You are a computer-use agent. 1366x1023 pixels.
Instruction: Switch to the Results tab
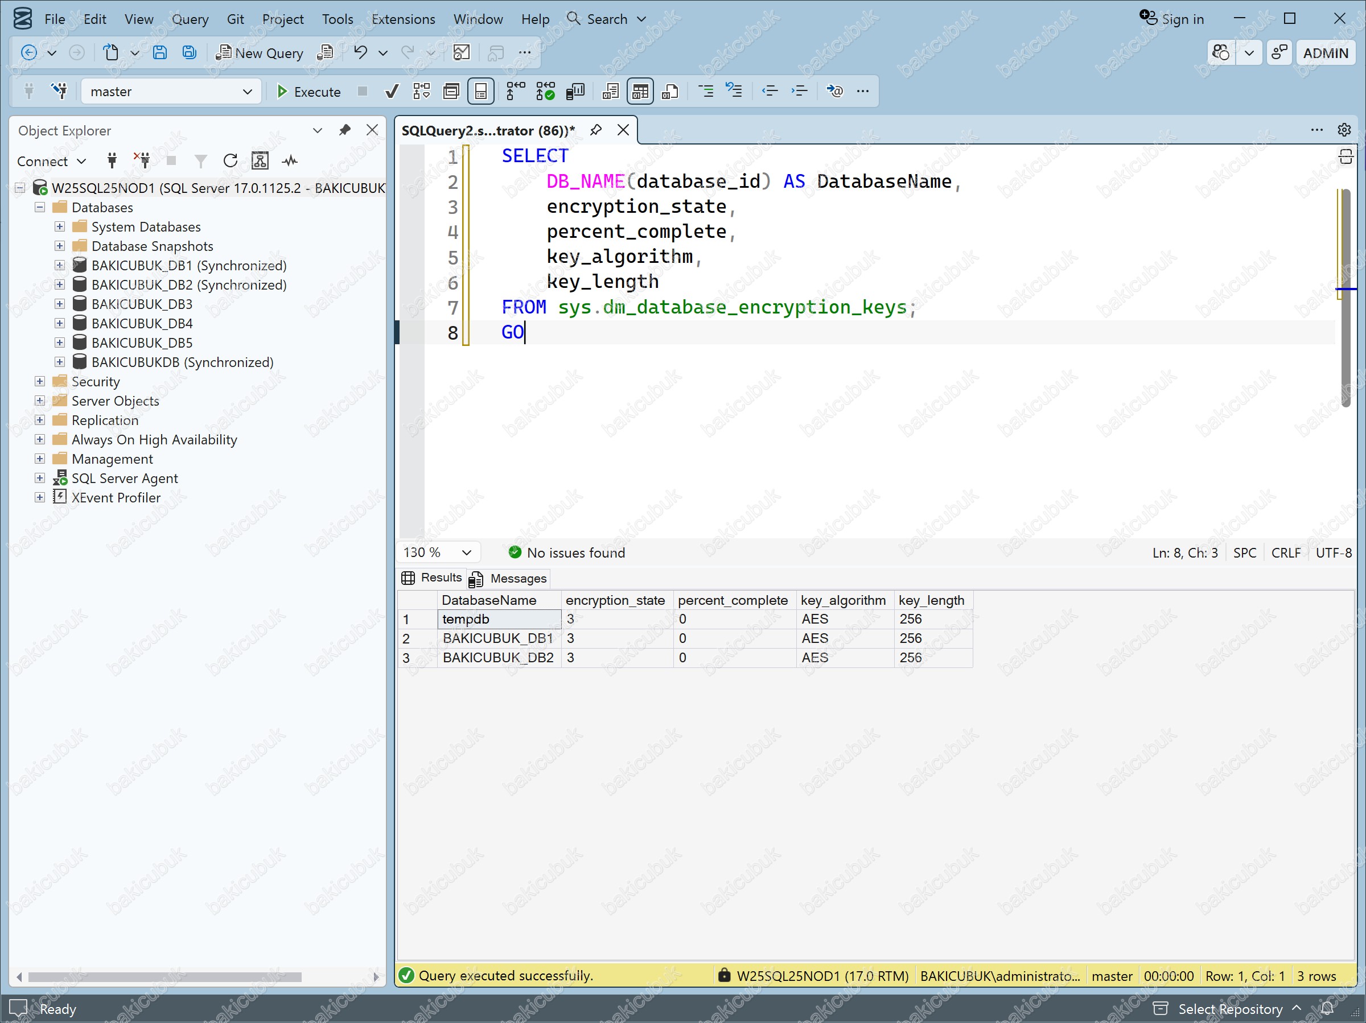pyautogui.click(x=431, y=578)
